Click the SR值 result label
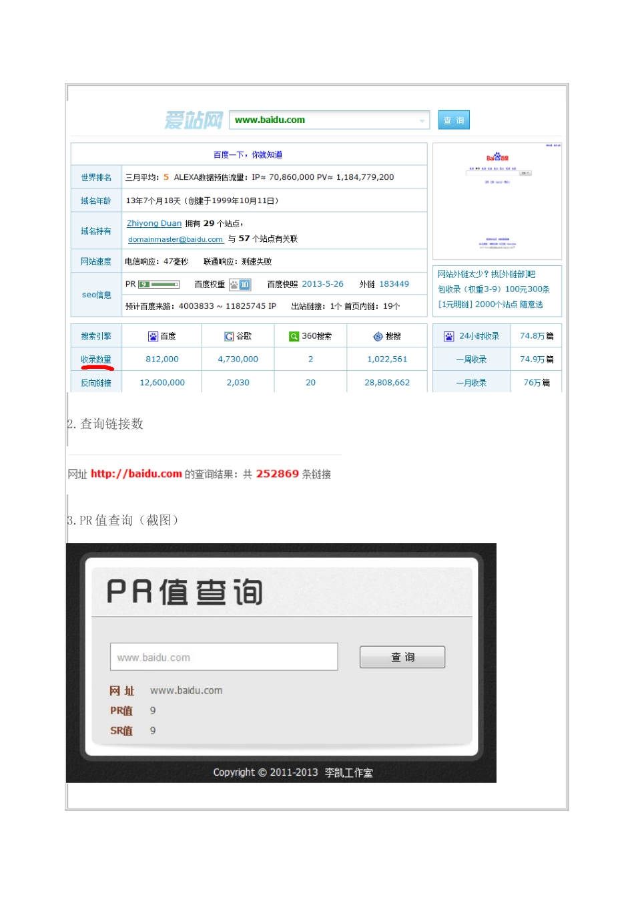The image size is (634, 898). (121, 731)
